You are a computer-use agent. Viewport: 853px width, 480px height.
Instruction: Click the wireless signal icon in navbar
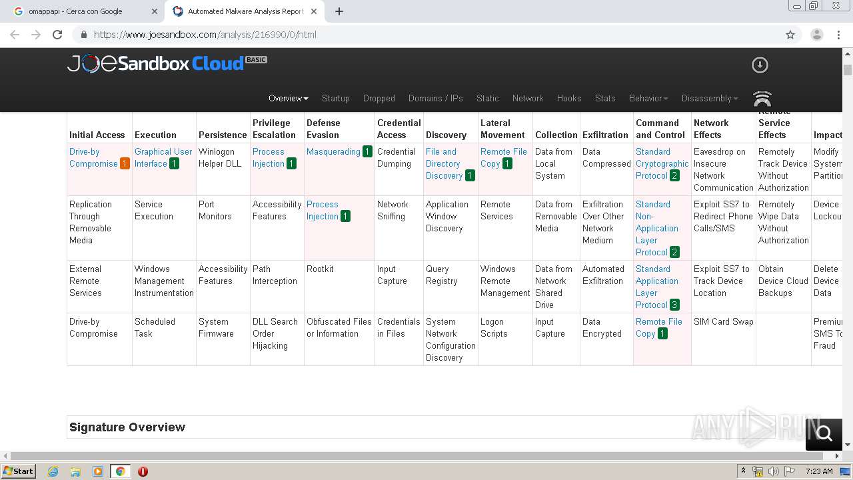[762, 99]
